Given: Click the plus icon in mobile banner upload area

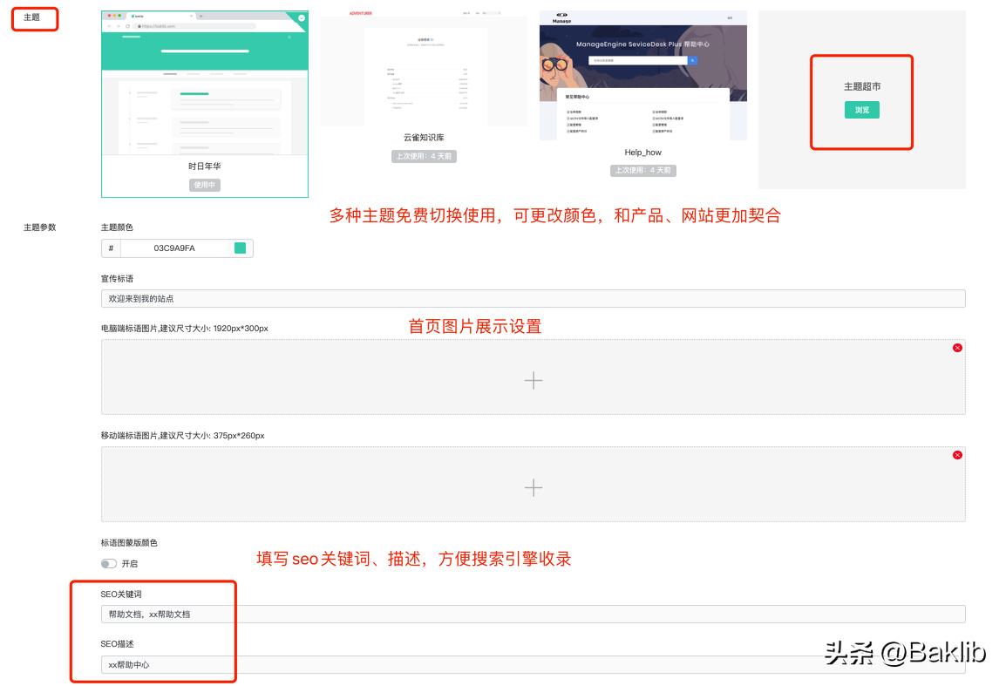Looking at the screenshot, I should point(533,488).
